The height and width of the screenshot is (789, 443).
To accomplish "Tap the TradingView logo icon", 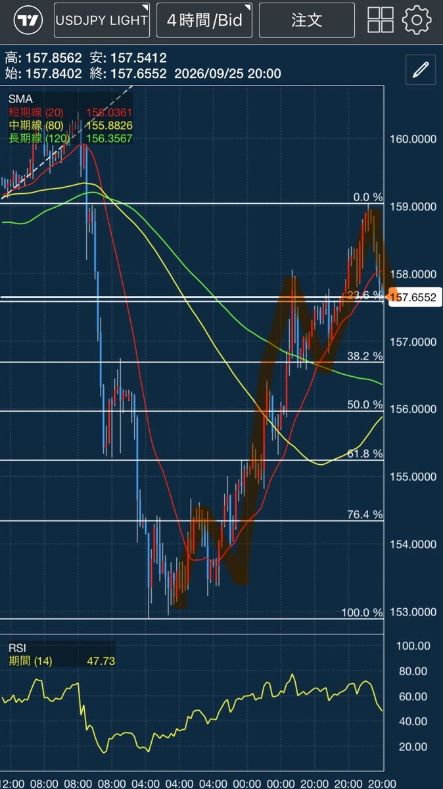I will click(x=28, y=20).
